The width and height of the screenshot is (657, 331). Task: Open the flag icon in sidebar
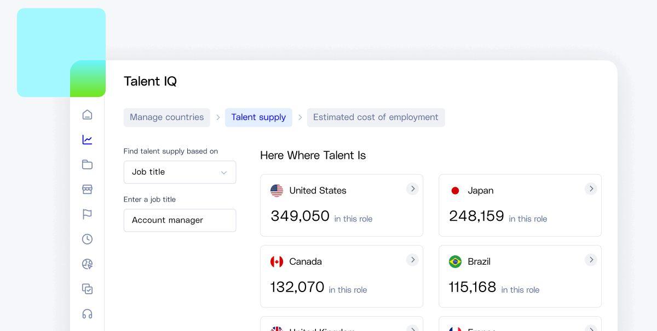(x=87, y=214)
